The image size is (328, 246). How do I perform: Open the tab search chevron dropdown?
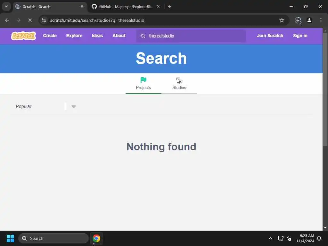[6, 6]
